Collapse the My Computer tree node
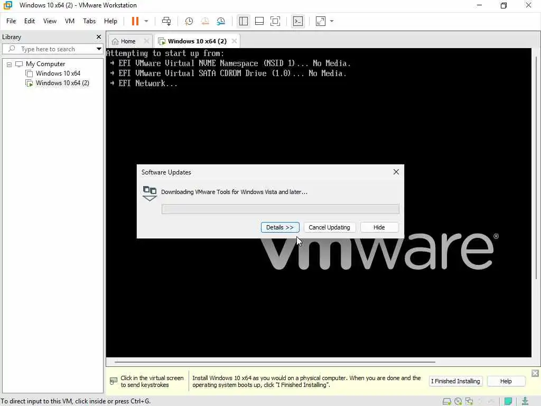541x406 pixels. [x=10, y=64]
